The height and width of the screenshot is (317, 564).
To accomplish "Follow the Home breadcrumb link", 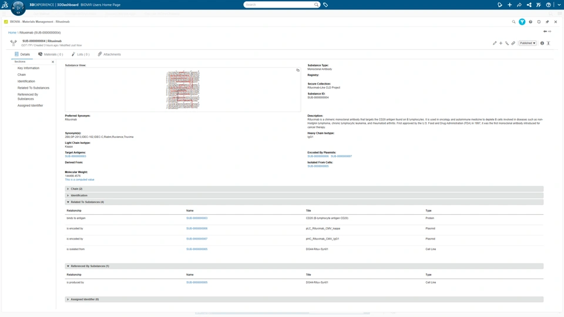I will pos(12,32).
